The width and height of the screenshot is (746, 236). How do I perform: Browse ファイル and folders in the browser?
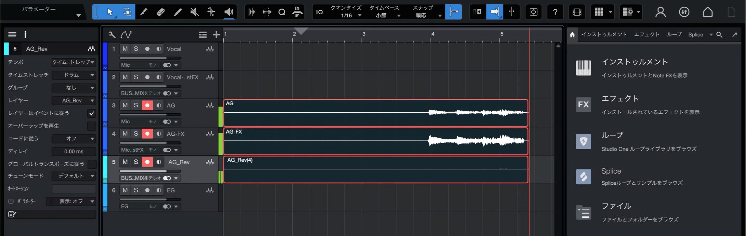[x=616, y=206]
